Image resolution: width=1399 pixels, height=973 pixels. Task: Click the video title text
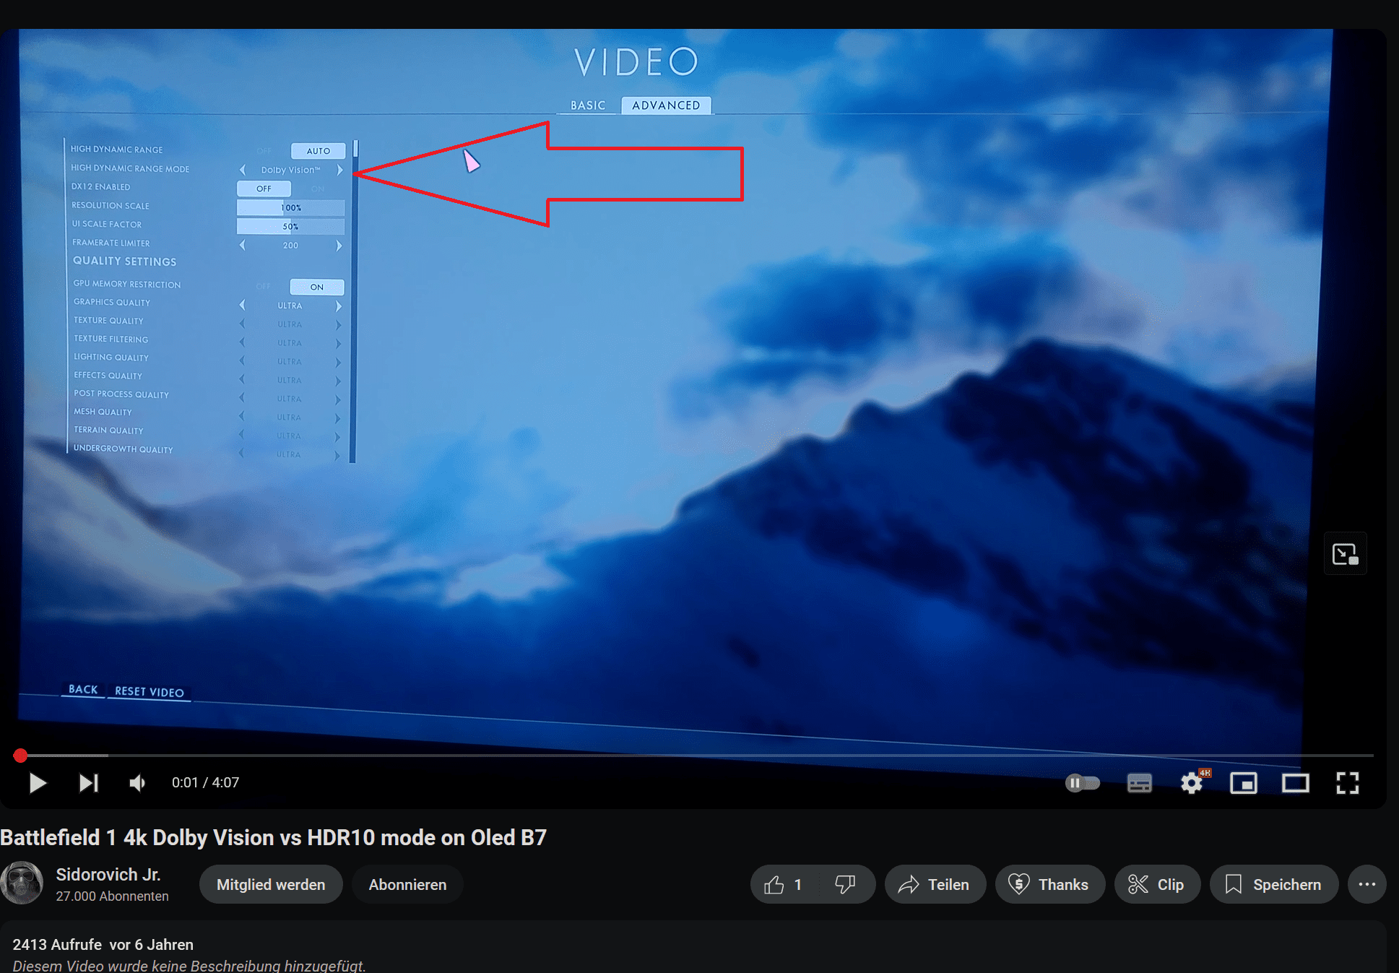[273, 838]
